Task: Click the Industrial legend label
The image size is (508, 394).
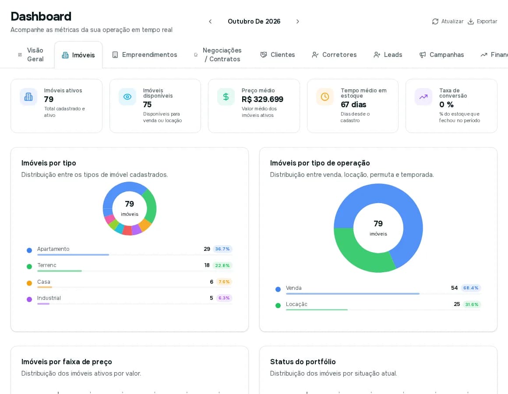Action: [49, 298]
